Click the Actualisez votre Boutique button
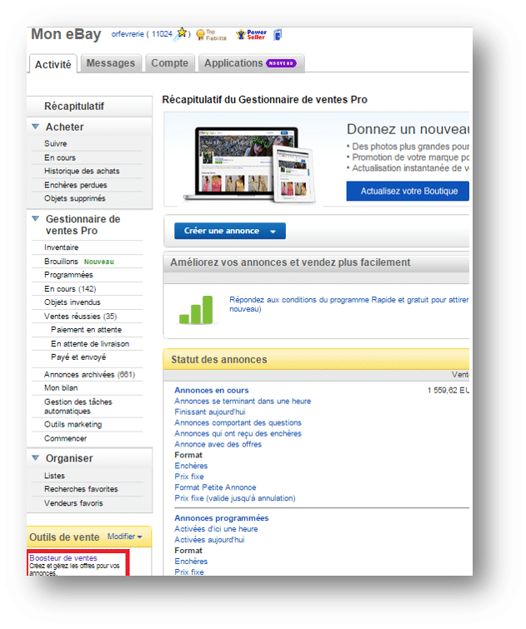 point(408,191)
